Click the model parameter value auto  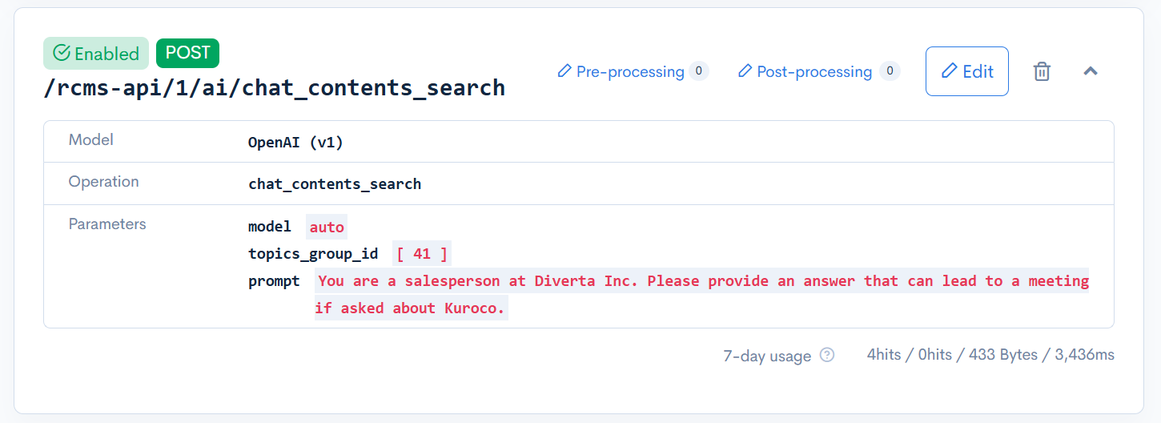point(327,227)
